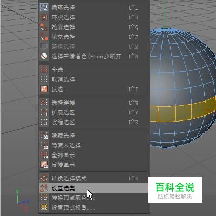Click the Grow Selection (扩展选区) icon
The height and width of the screenshot is (216, 216).
click(44, 112)
